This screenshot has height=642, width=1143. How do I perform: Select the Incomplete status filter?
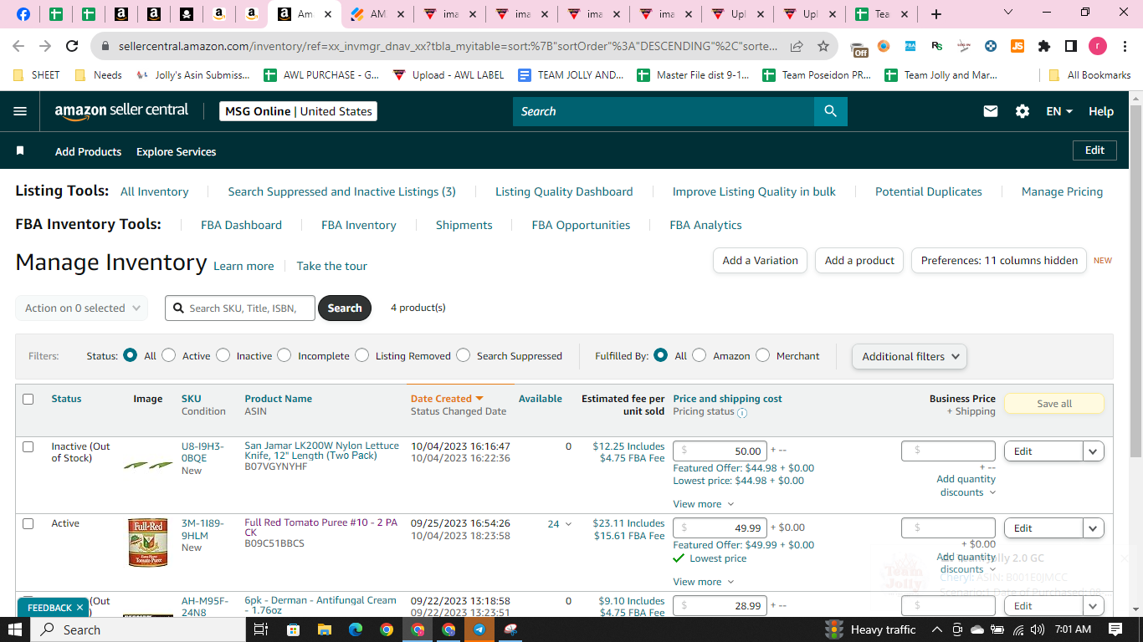pyautogui.click(x=284, y=355)
